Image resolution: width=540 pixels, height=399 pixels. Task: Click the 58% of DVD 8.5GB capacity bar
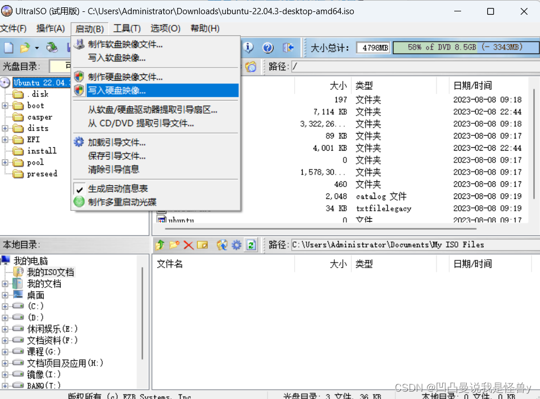[466, 47]
